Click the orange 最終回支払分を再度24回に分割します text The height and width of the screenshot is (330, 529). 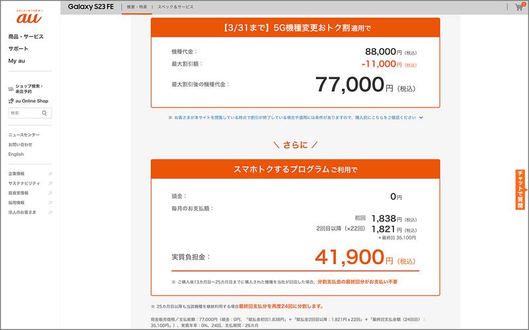281,306
